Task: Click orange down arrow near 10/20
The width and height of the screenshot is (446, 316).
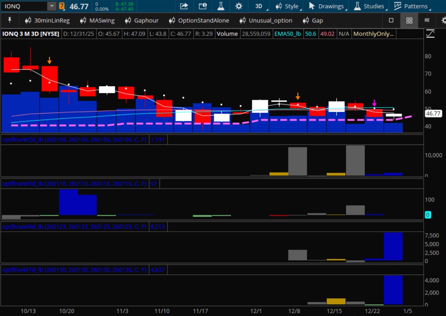Action: [49, 61]
